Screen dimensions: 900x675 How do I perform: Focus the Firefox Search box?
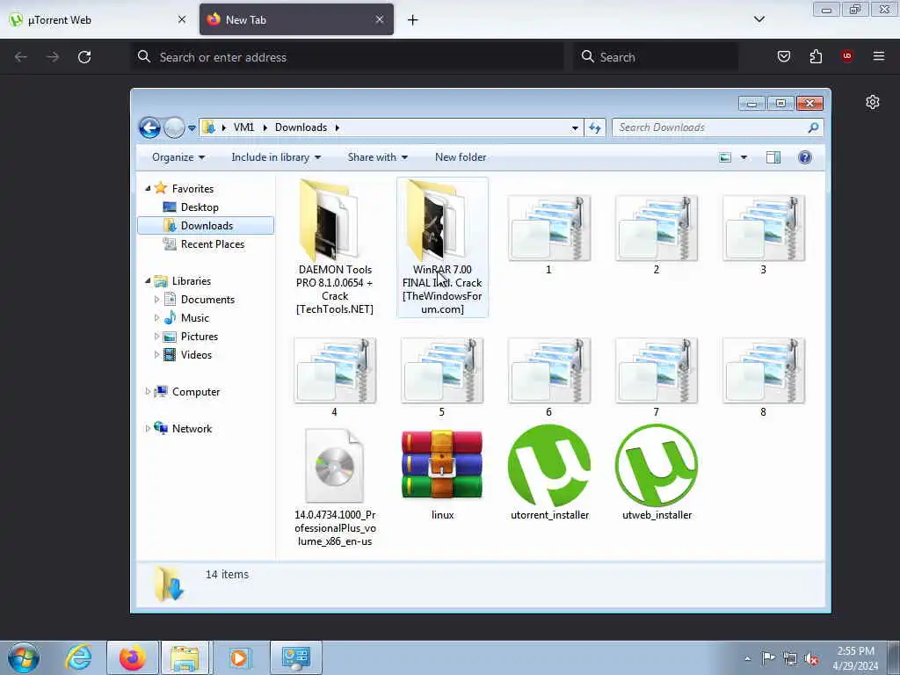click(x=656, y=57)
